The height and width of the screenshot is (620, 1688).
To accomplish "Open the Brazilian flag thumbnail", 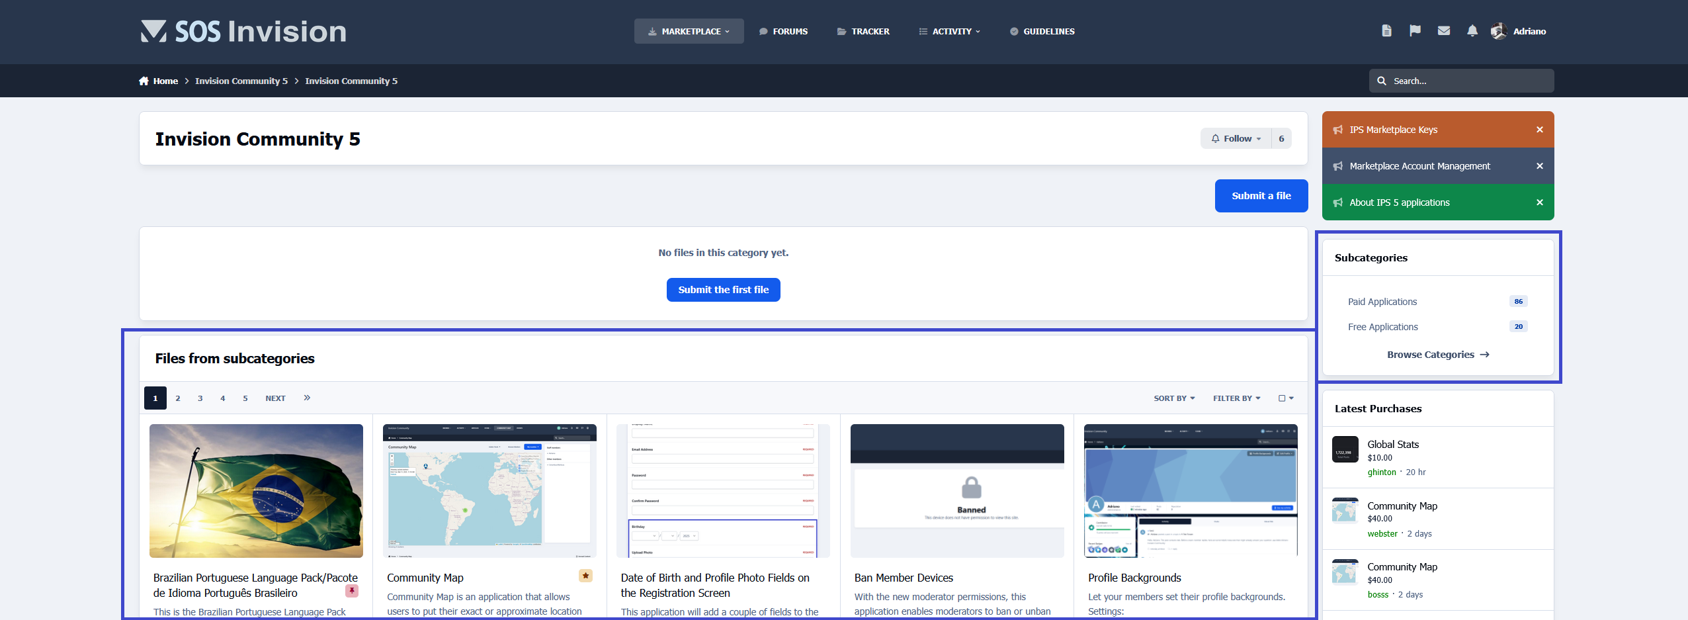I will pyautogui.click(x=256, y=490).
